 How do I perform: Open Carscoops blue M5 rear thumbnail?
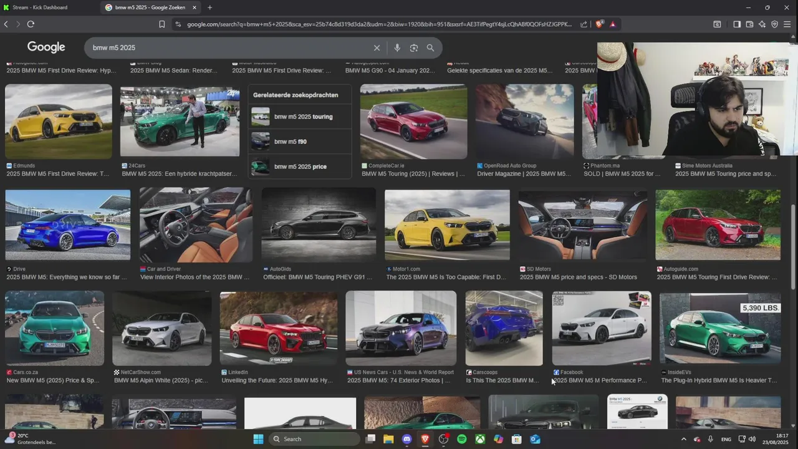coord(504,328)
